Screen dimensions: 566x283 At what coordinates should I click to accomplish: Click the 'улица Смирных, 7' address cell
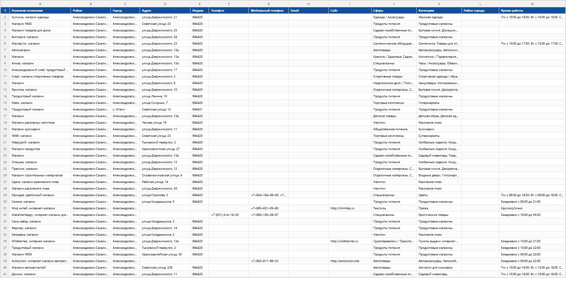[165, 103]
